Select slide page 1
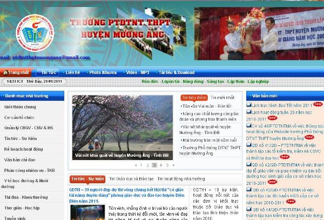 [x=141, y=165]
